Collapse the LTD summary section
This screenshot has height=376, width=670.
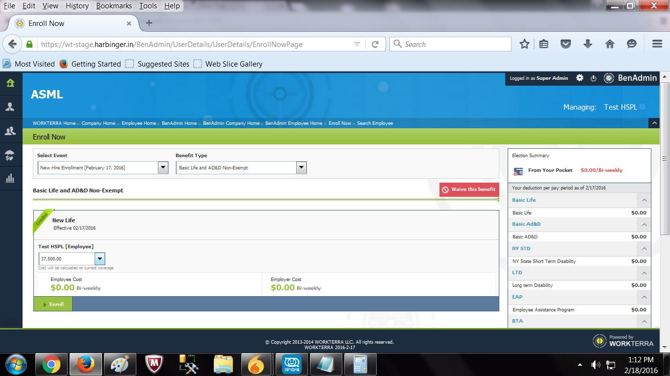click(644, 273)
